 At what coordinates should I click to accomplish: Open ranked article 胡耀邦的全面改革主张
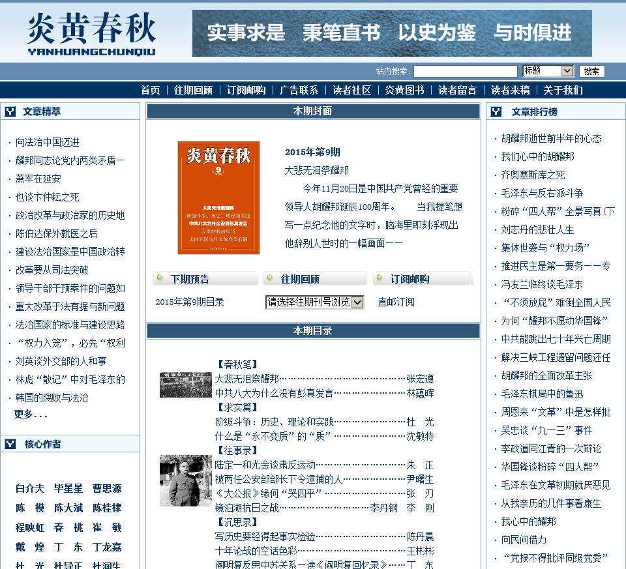point(546,376)
